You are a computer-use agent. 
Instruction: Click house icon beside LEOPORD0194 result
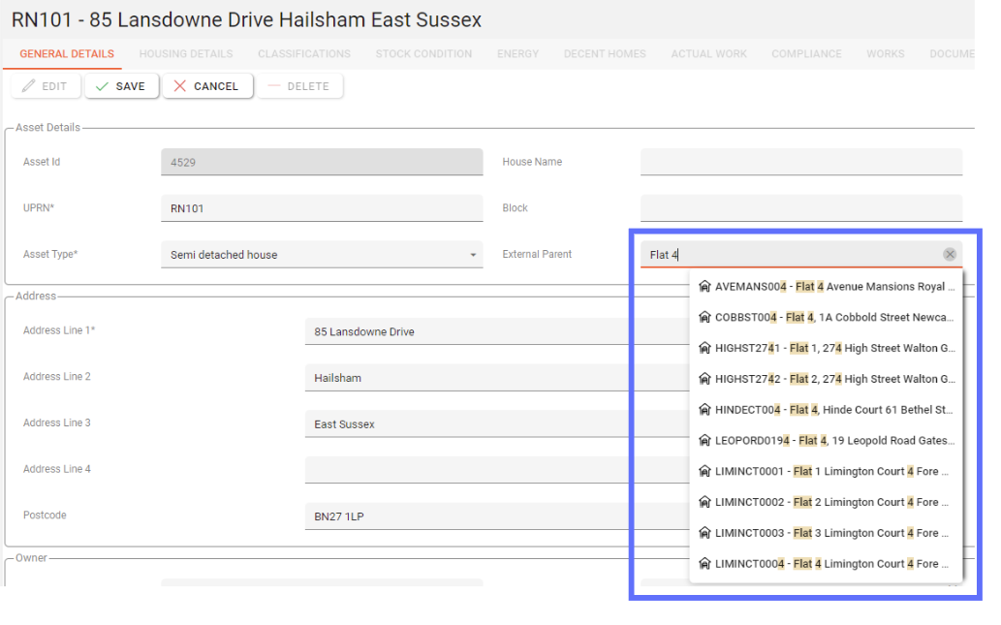pyautogui.click(x=704, y=441)
